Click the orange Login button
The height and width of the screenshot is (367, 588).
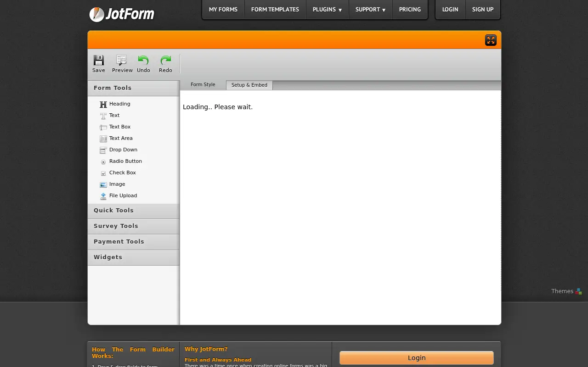pos(417,358)
